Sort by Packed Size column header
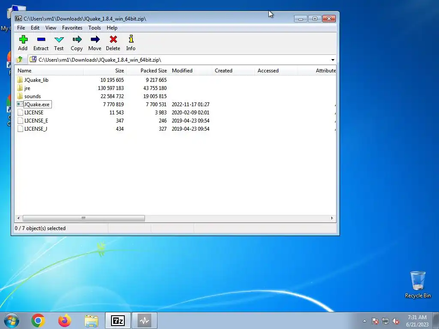 click(147, 71)
